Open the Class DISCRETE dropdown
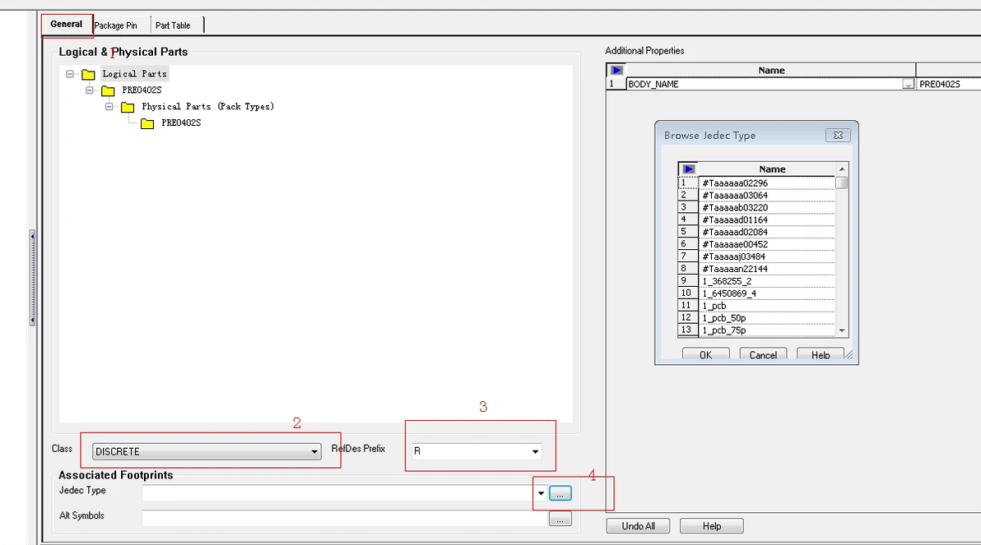Viewport: 981px width, 545px height. (x=314, y=452)
